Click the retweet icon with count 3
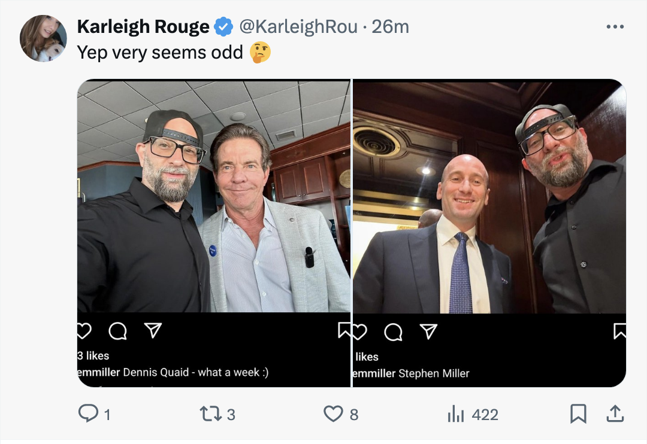Viewport: 647px width, 444px height. (x=209, y=413)
